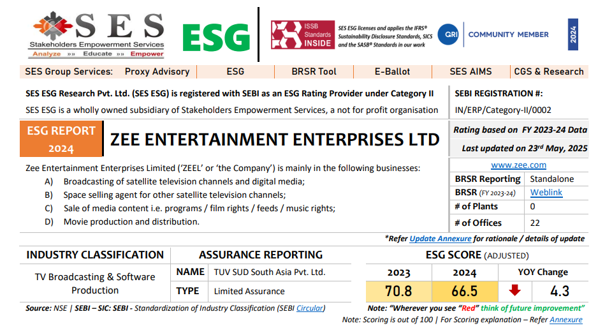Click the '# of Offices' label
The image size is (605, 328).
(478, 223)
